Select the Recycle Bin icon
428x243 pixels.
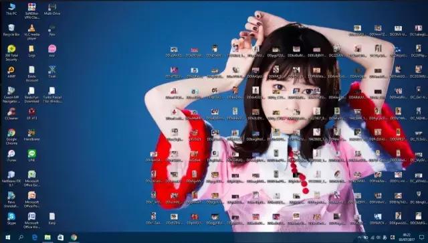pos(11,30)
